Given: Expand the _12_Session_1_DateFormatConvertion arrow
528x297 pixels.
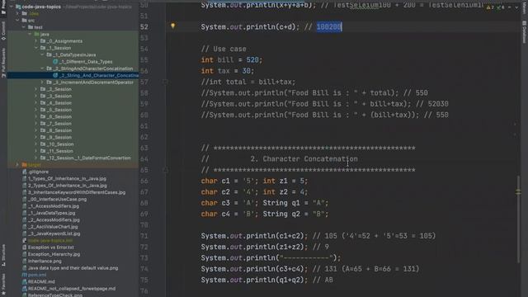Looking at the screenshot, I should 36,158.
